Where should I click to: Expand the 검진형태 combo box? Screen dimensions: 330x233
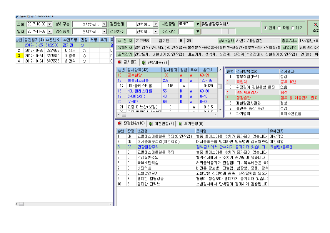[x=156, y=24]
